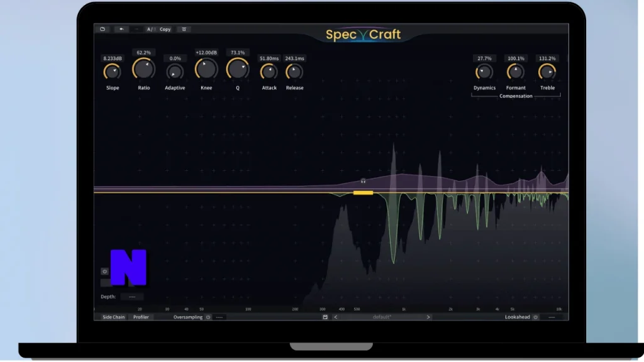Viewport: 644px width, 362px height.
Task: Click the dimmed redo arrow button
Action: click(x=136, y=29)
